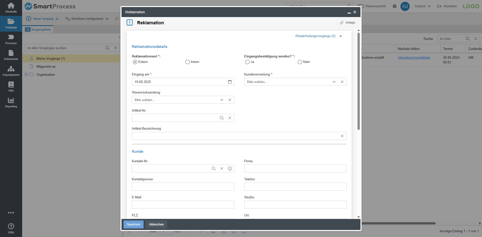Search for an Artikel-Nr. with magnifier icon
The image size is (482, 237).
(222, 118)
